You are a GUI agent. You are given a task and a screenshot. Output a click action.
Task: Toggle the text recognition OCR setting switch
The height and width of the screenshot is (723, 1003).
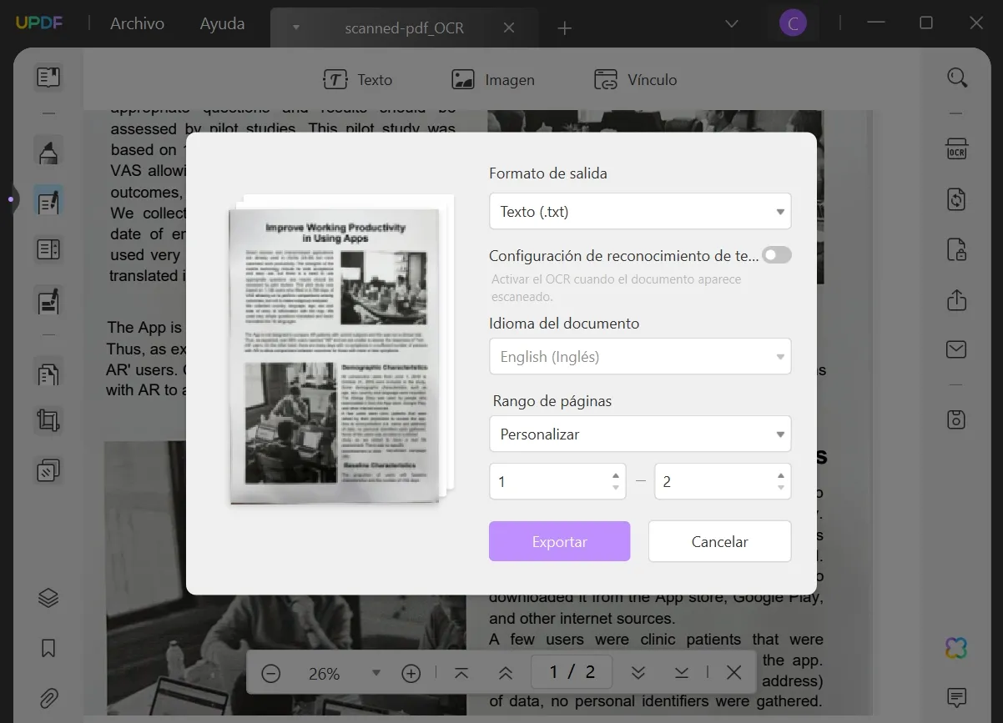point(777,255)
